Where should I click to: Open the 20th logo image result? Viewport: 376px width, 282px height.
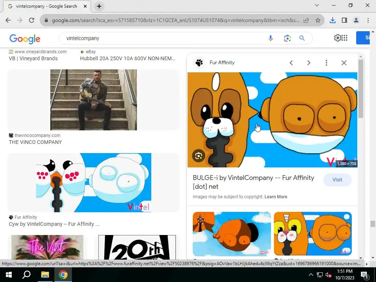point(137,247)
